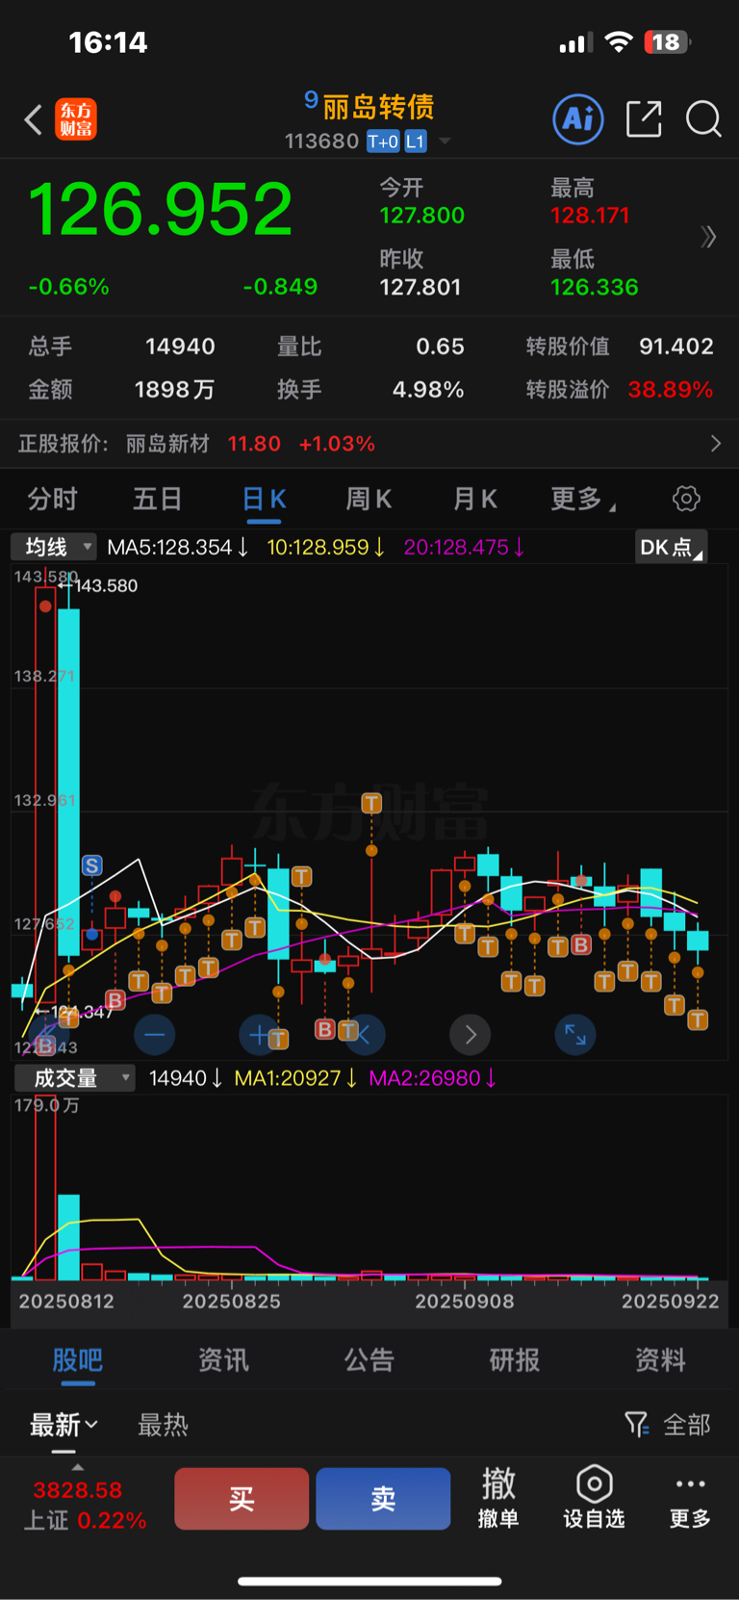Viewport: 739px width, 1600px height.
Task: Move chart left with back arrow circle
Action: coord(365,1035)
